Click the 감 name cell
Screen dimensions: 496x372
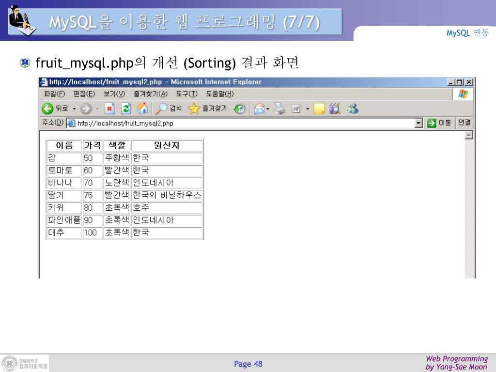pyautogui.click(x=64, y=158)
